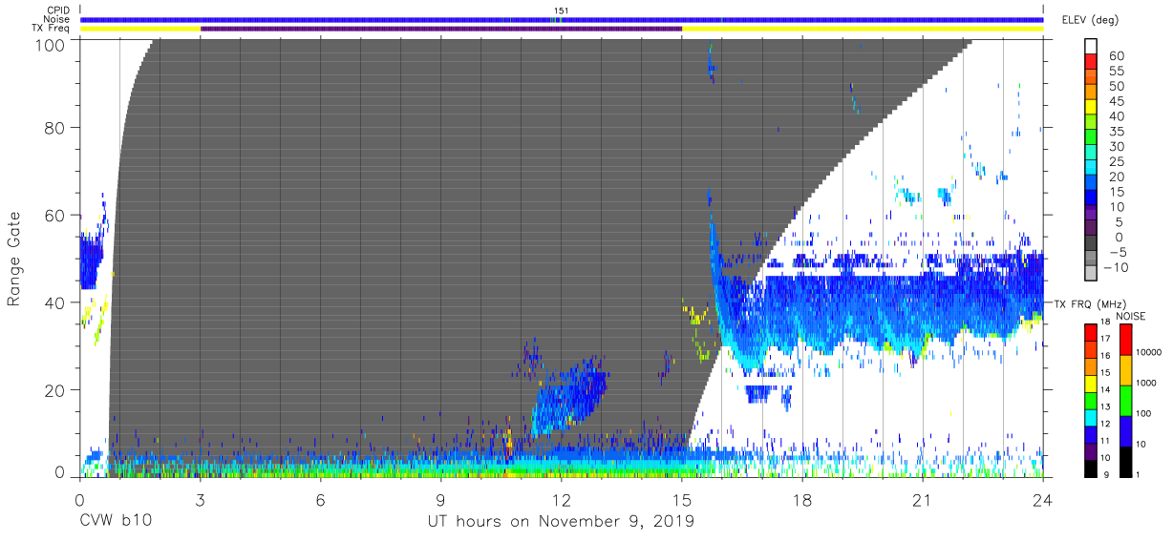
Task: Select the blue 15–20 degree elevation swatch
Action: pyautogui.click(x=1092, y=183)
